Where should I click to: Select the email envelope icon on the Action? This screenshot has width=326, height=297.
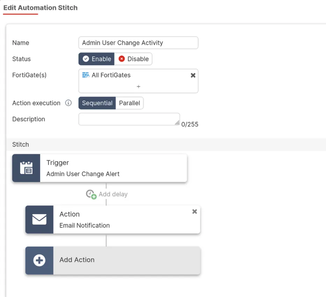tap(39, 220)
